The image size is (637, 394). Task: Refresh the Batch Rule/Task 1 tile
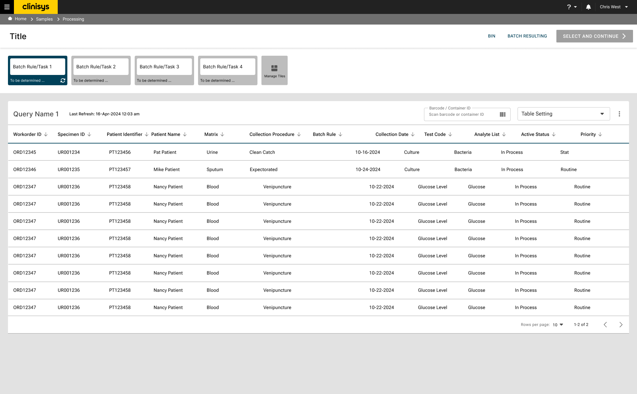[x=63, y=81]
